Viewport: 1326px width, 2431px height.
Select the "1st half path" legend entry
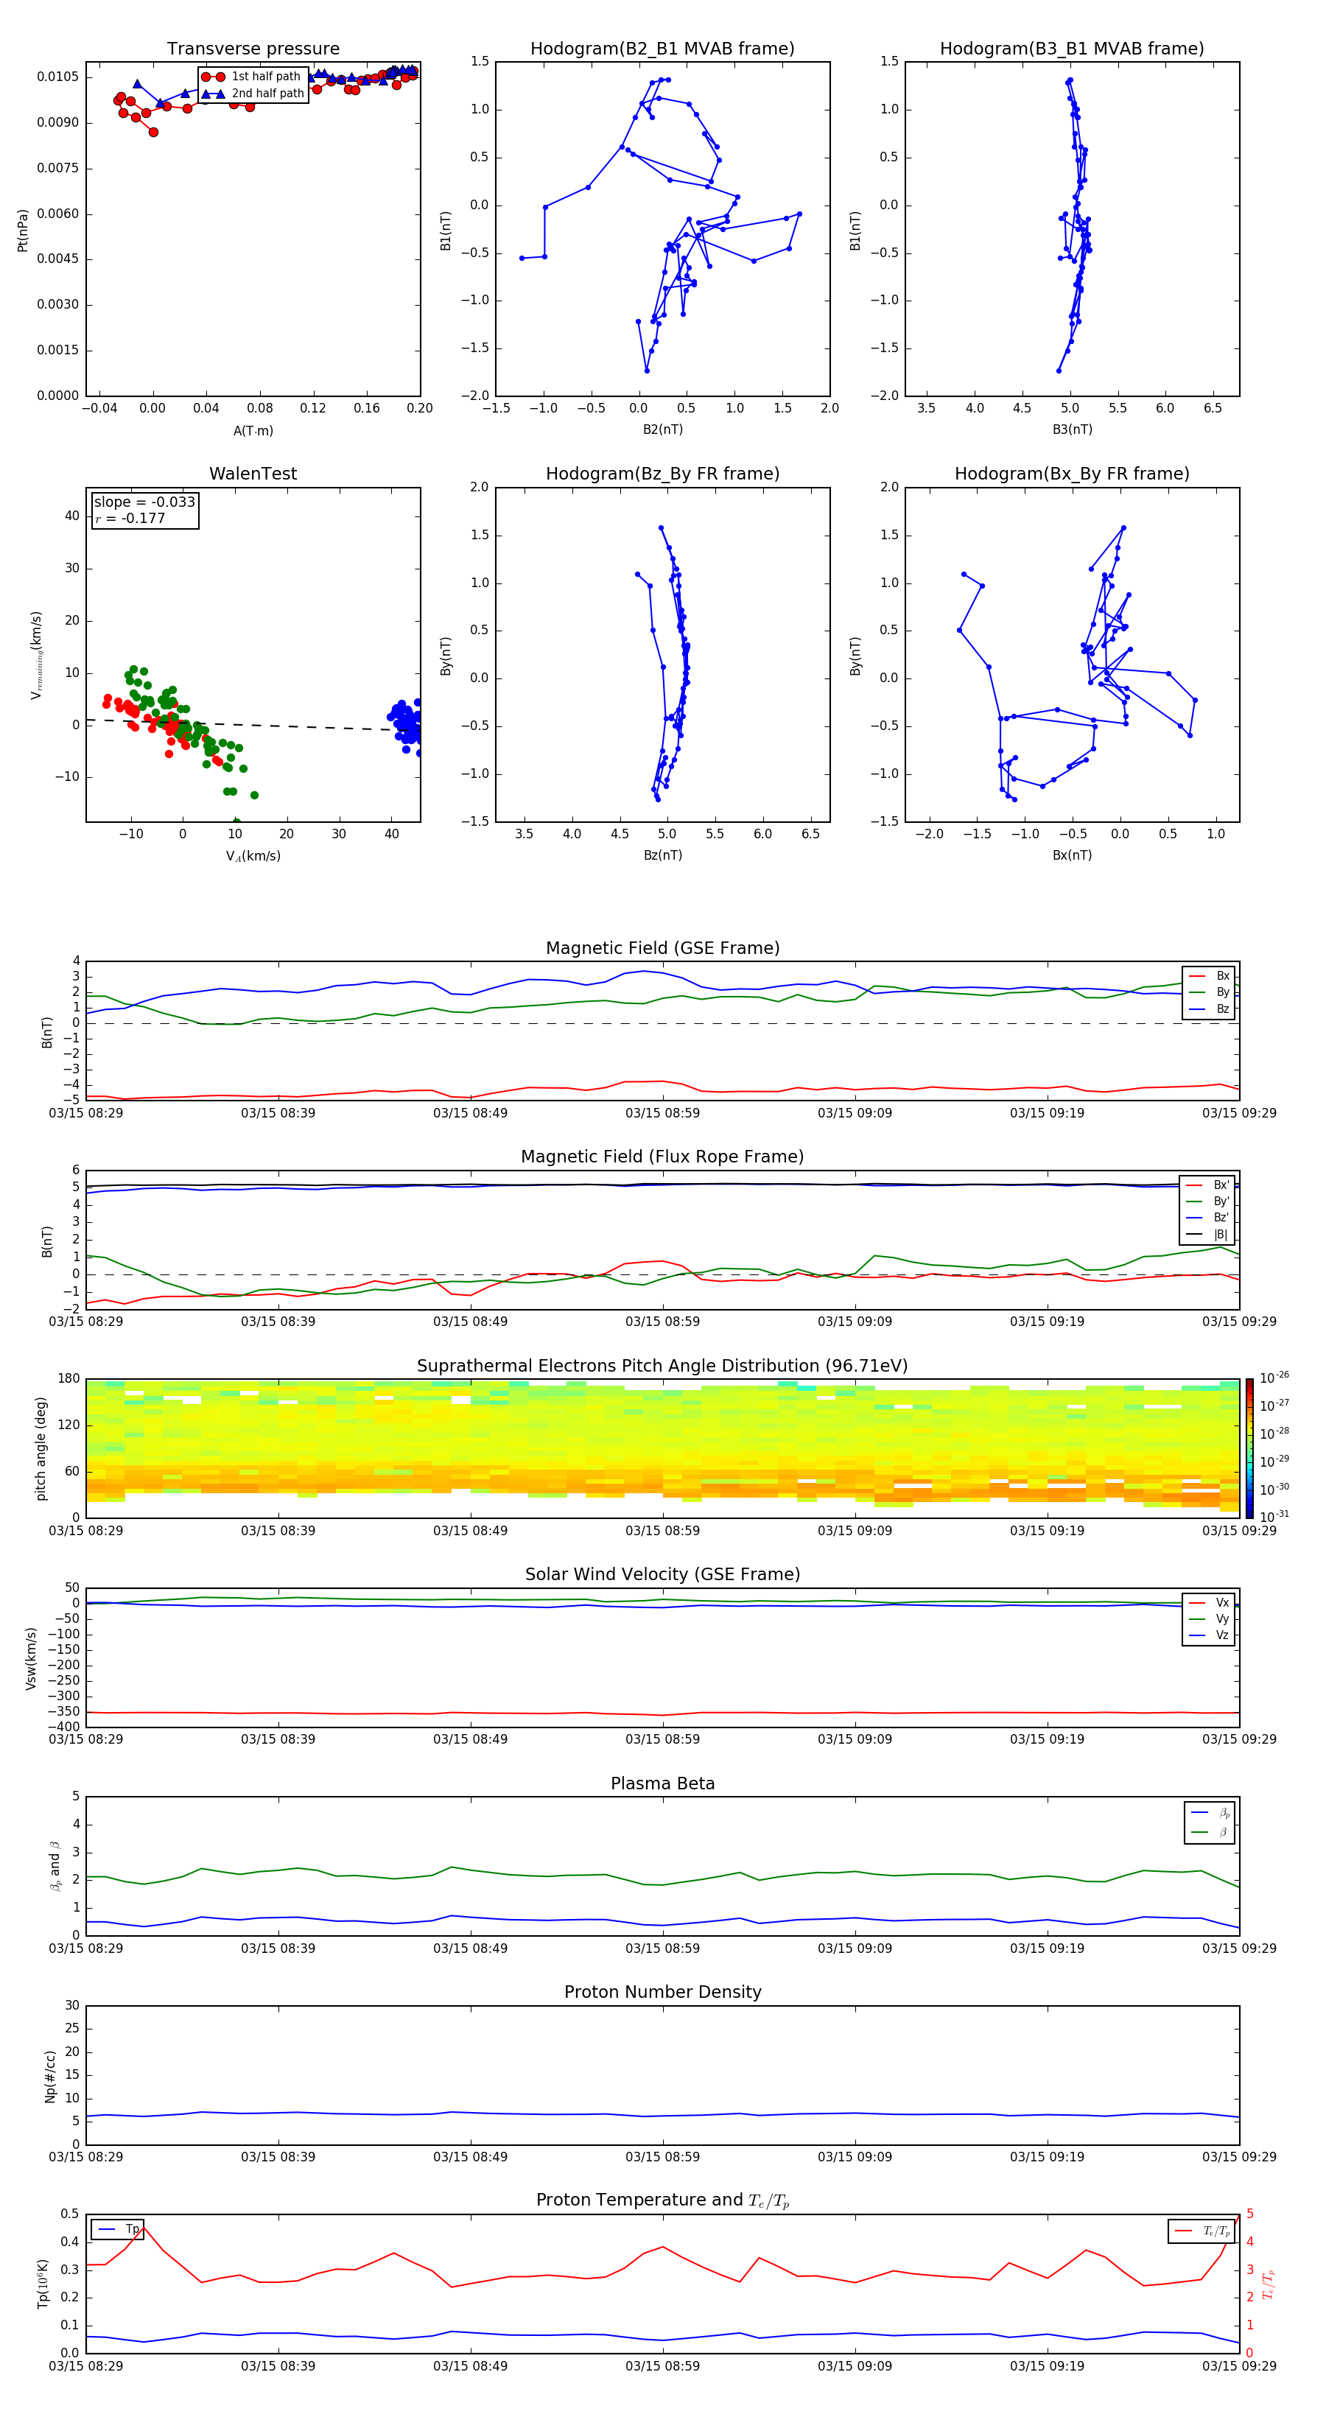(x=252, y=77)
